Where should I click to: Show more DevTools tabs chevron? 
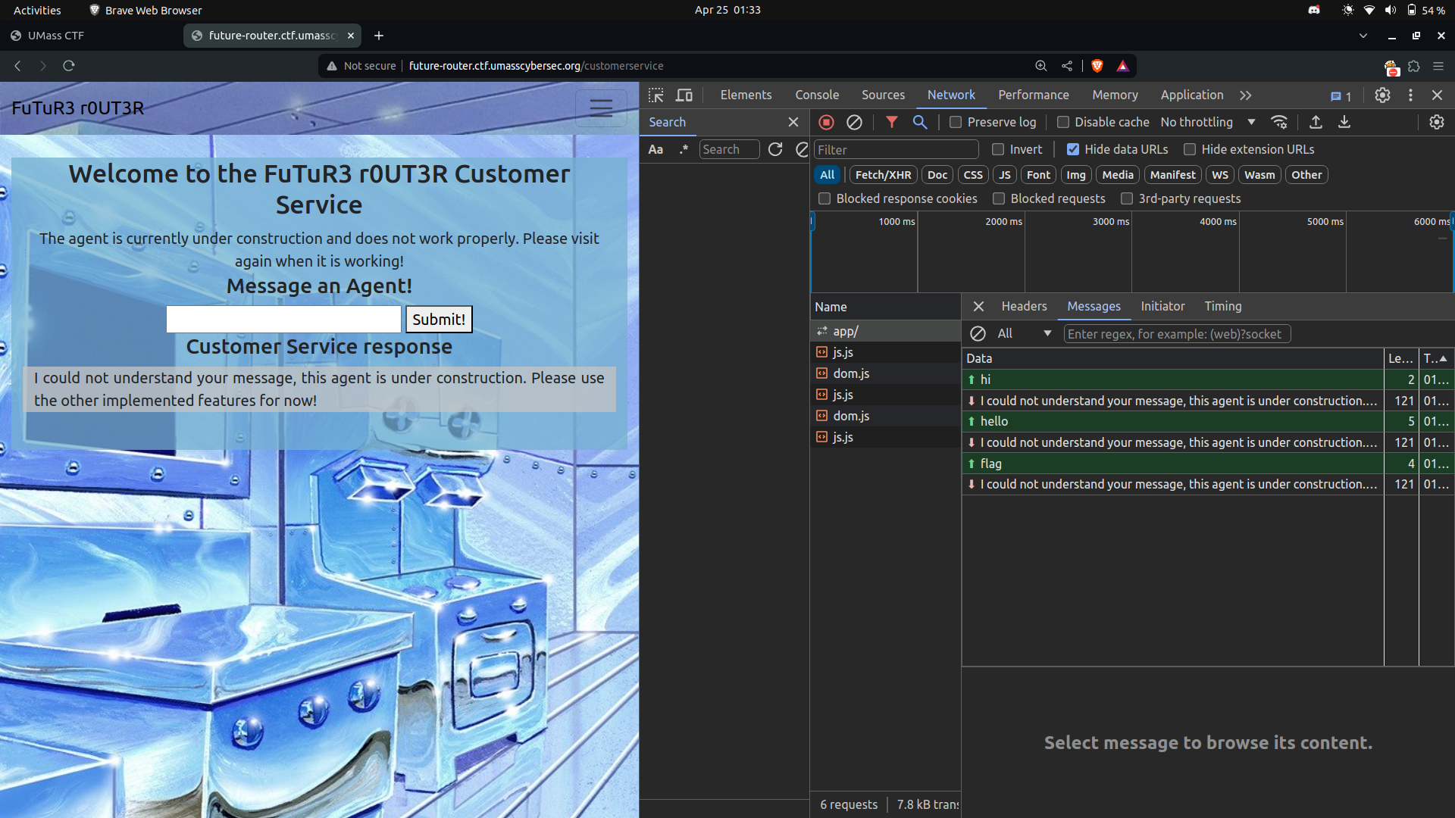[x=1246, y=95]
